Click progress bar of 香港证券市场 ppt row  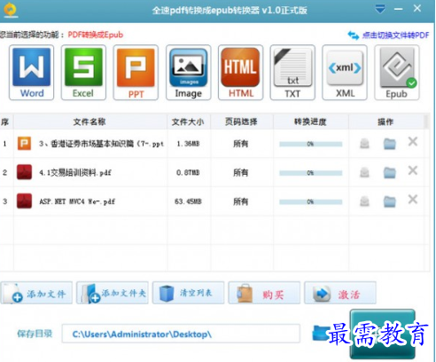pos(311,144)
